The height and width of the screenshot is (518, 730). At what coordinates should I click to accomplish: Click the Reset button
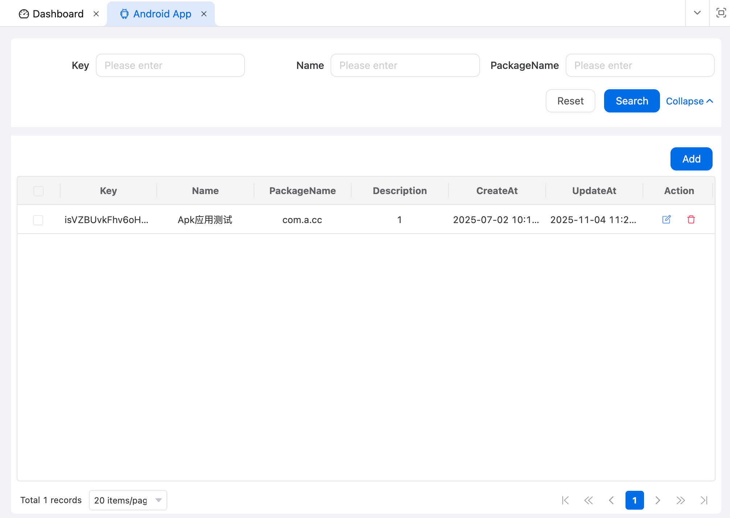[x=570, y=101]
